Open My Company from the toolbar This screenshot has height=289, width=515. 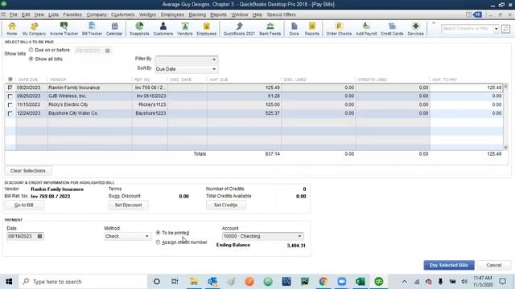[34, 29]
